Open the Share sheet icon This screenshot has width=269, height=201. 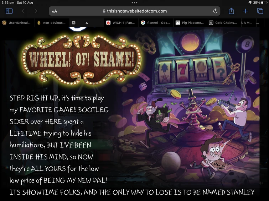pyautogui.click(x=231, y=11)
